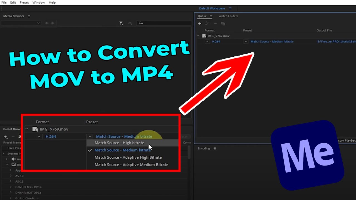Viewport: 356px width, 200px height.
Task: Select the DNxHD MXF OP1a row text
Action: click(x=28, y=187)
